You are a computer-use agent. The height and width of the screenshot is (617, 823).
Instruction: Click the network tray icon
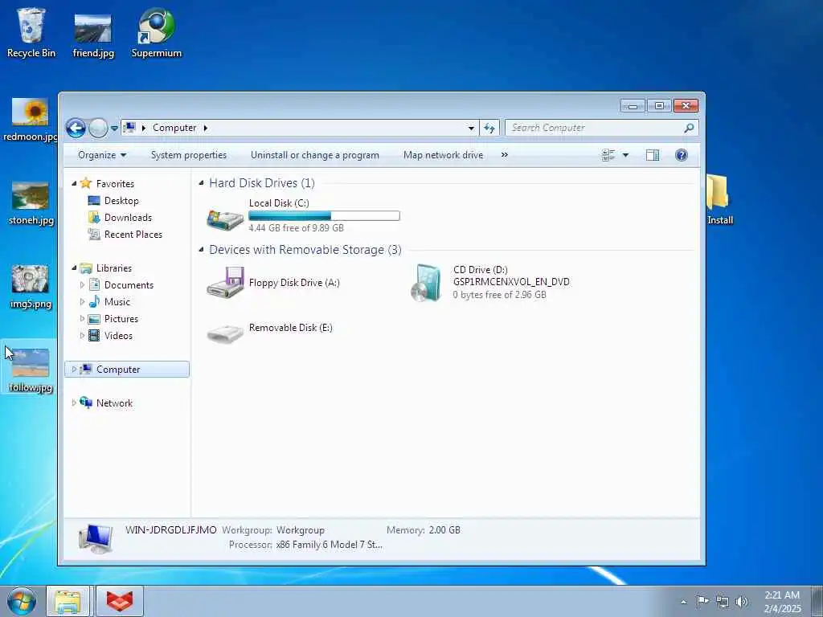pyautogui.click(x=723, y=602)
